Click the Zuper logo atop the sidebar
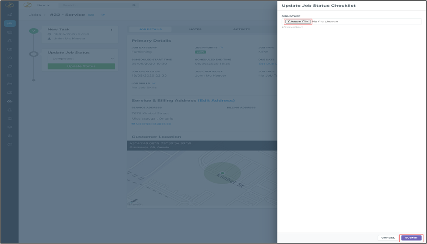The image size is (427, 244). point(10,5)
